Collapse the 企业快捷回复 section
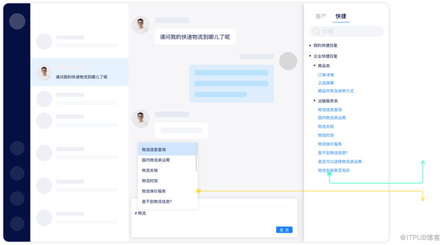 coord(310,56)
